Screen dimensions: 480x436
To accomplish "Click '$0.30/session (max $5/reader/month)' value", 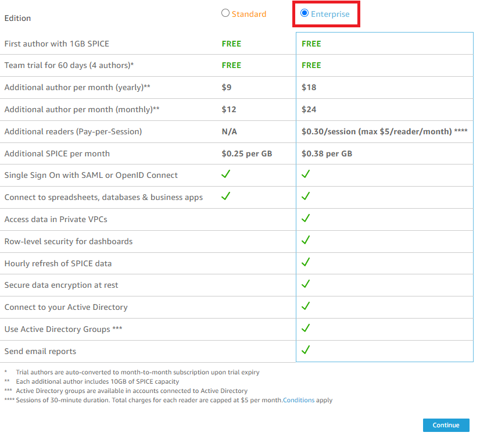I will point(377,131).
